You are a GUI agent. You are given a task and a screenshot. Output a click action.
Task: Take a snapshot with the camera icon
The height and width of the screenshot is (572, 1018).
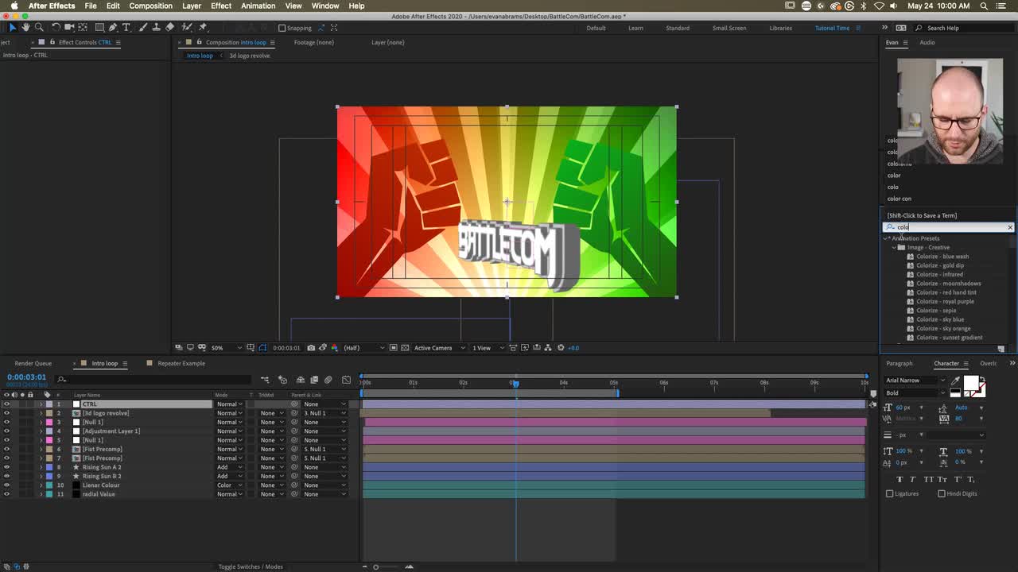pos(311,348)
